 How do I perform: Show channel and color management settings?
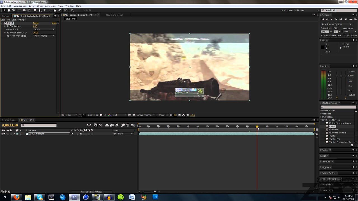click(109, 115)
